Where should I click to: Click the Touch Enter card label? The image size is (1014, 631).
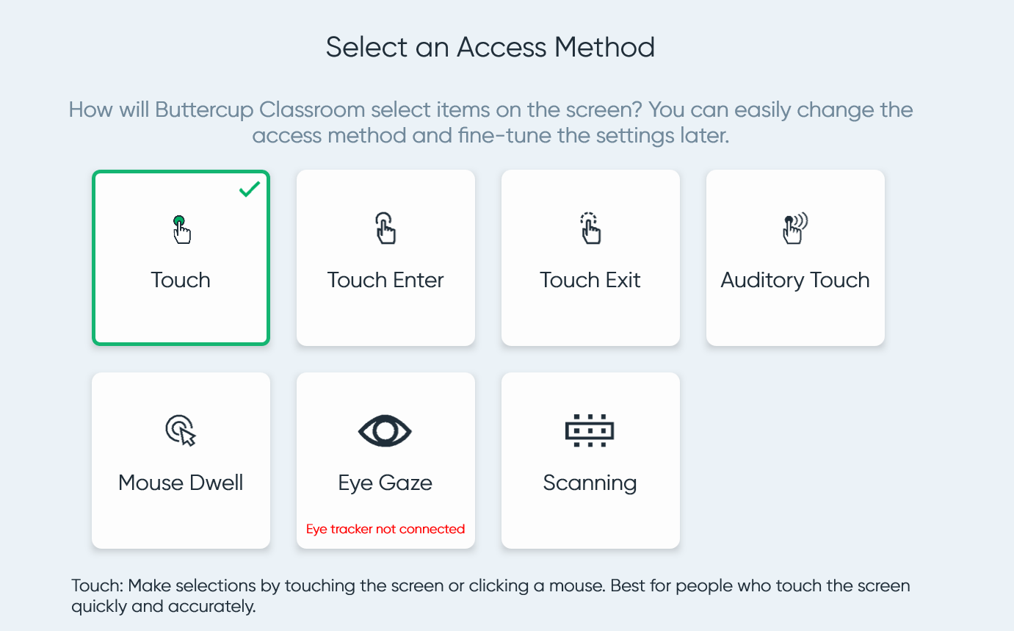coord(385,280)
